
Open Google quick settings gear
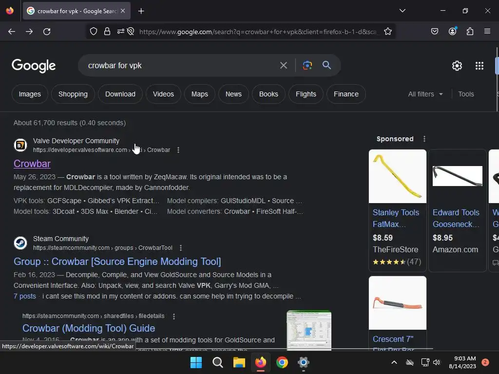point(457,66)
